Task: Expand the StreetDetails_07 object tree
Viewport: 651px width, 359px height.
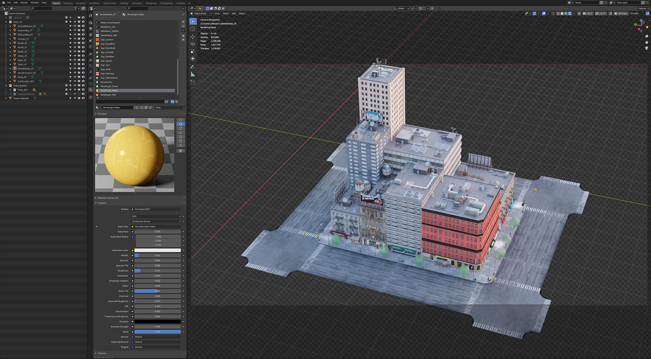Action: (x=11, y=69)
